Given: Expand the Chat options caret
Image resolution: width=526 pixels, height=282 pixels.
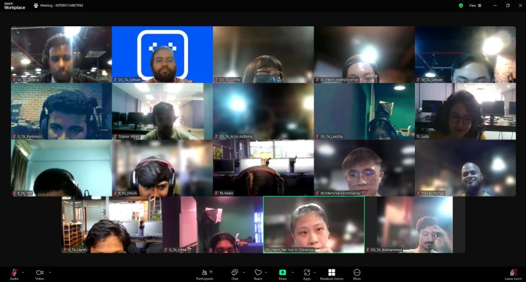Looking at the screenshot, I should (243, 272).
